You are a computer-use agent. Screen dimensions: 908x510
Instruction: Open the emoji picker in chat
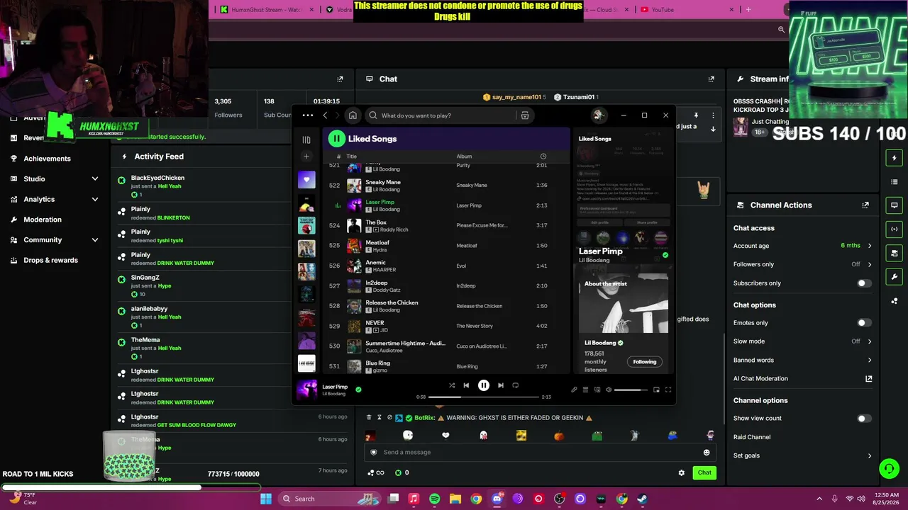click(x=707, y=453)
